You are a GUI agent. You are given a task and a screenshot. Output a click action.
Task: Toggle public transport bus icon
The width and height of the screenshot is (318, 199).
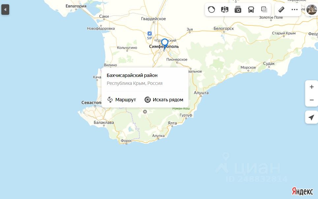(x=251, y=10)
